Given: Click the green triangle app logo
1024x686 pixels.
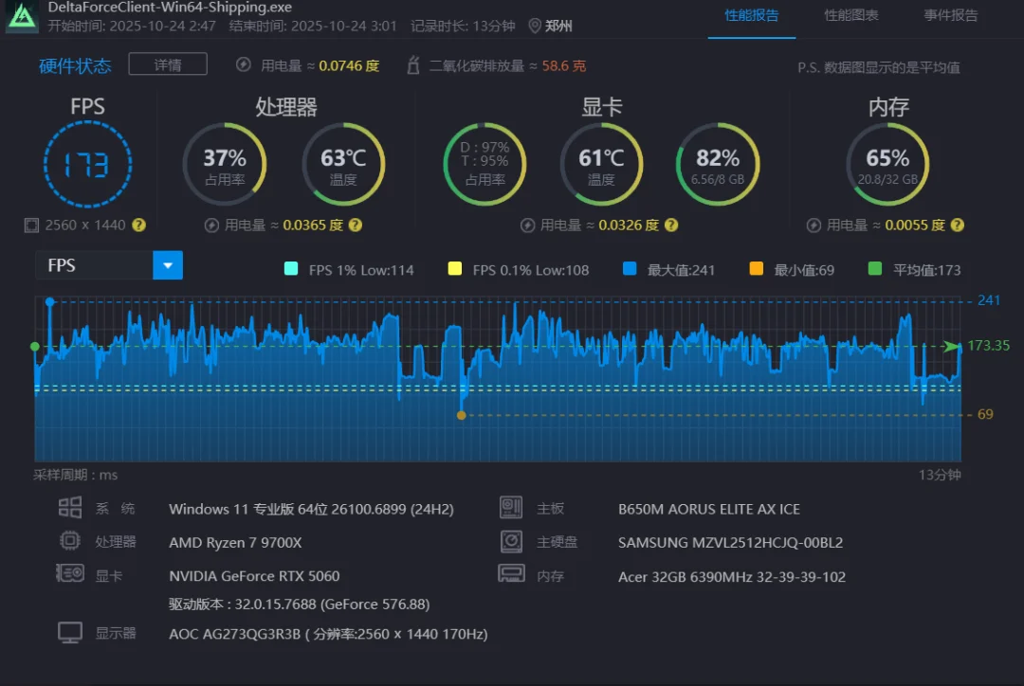Looking at the screenshot, I should pyautogui.click(x=22, y=16).
